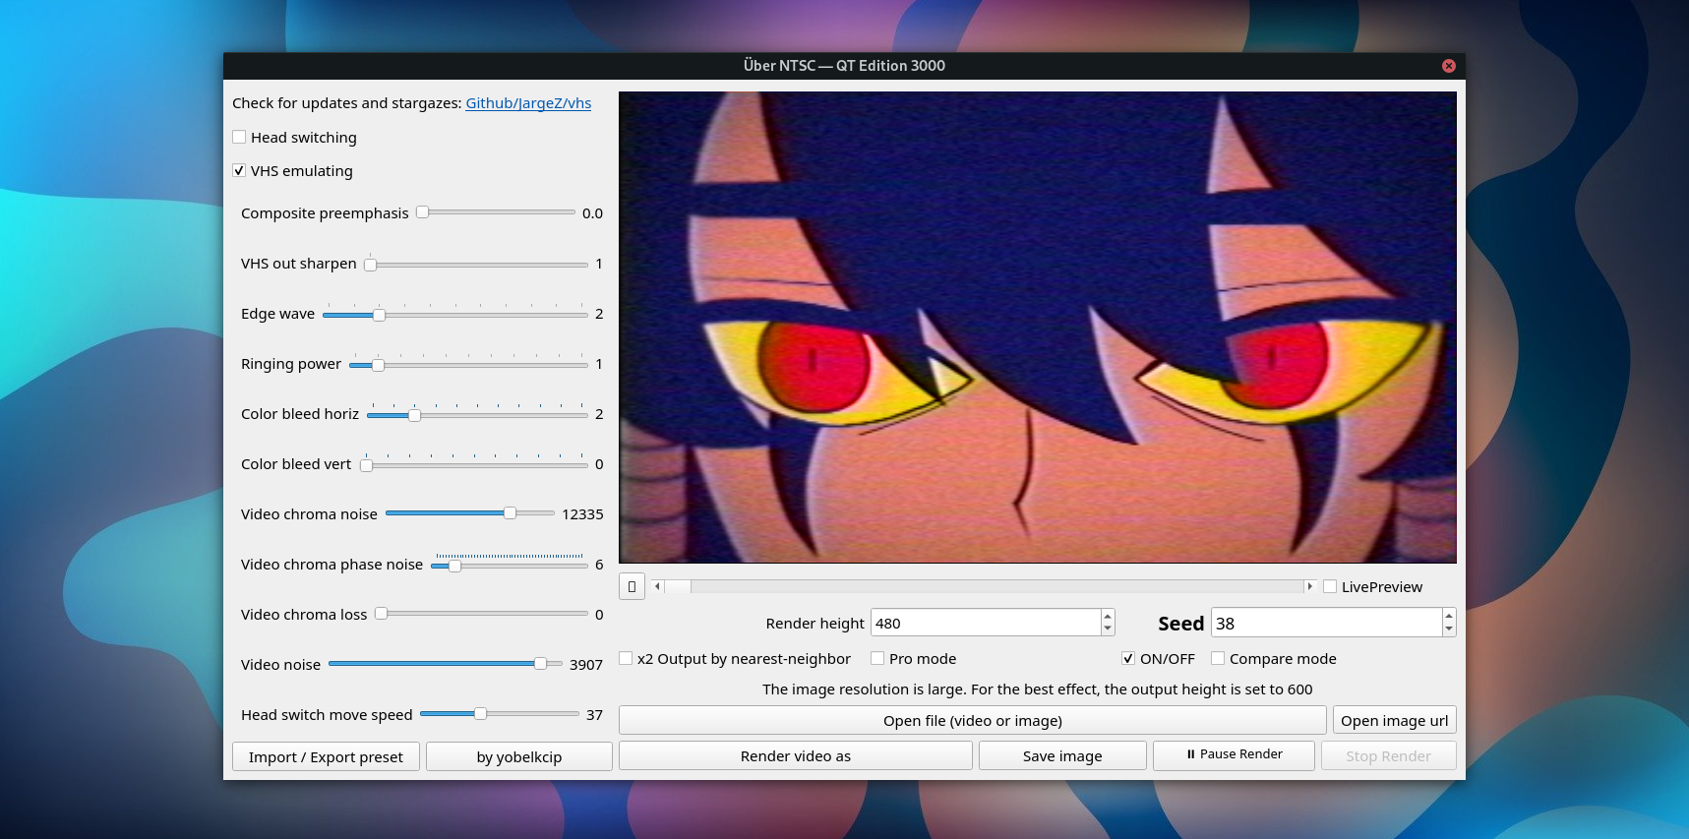Click the Pause Render button
The height and width of the screenshot is (839, 1689).
tap(1234, 754)
